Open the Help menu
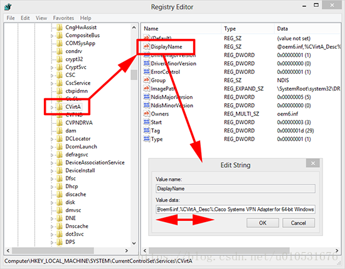 85,18
